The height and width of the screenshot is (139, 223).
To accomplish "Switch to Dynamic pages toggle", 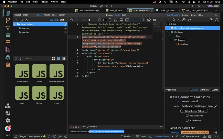I will point(54,20).
